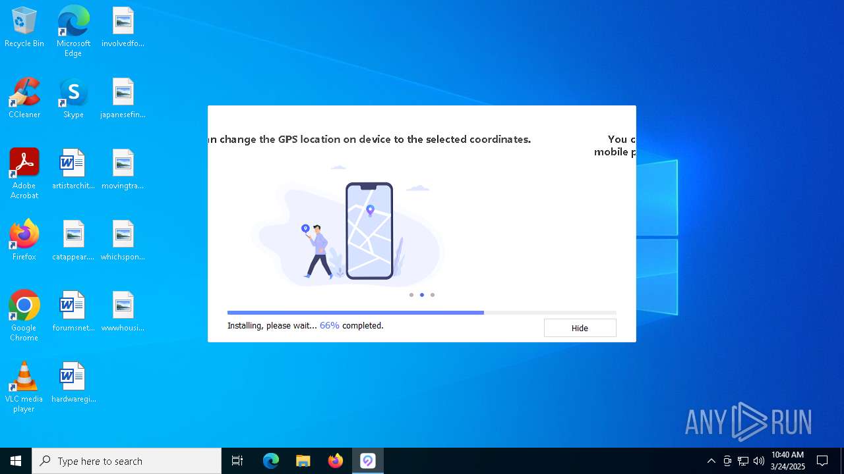The height and width of the screenshot is (474, 844).
Task: Select the artistarchit... Word document
Action: click(x=73, y=170)
